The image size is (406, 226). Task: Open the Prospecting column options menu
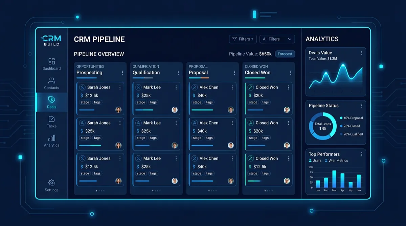click(x=122, y=73)
